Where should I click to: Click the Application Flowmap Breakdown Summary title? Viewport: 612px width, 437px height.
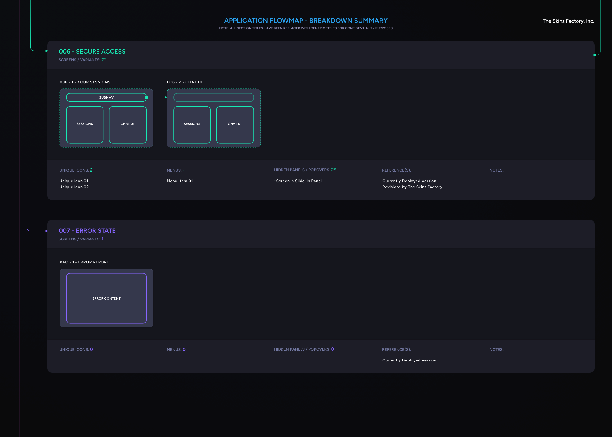[306, 21]
